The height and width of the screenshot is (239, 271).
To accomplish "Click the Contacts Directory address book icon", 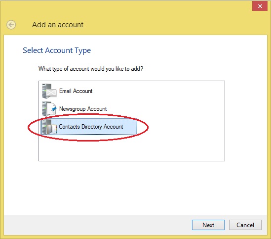I will coord(49,127).
